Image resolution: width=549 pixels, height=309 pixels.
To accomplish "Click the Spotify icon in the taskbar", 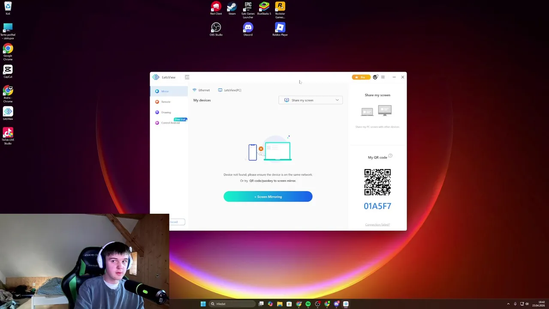I will [308, 304].
